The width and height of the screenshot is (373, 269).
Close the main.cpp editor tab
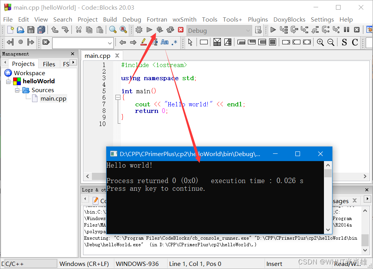(x=117, y=55)
